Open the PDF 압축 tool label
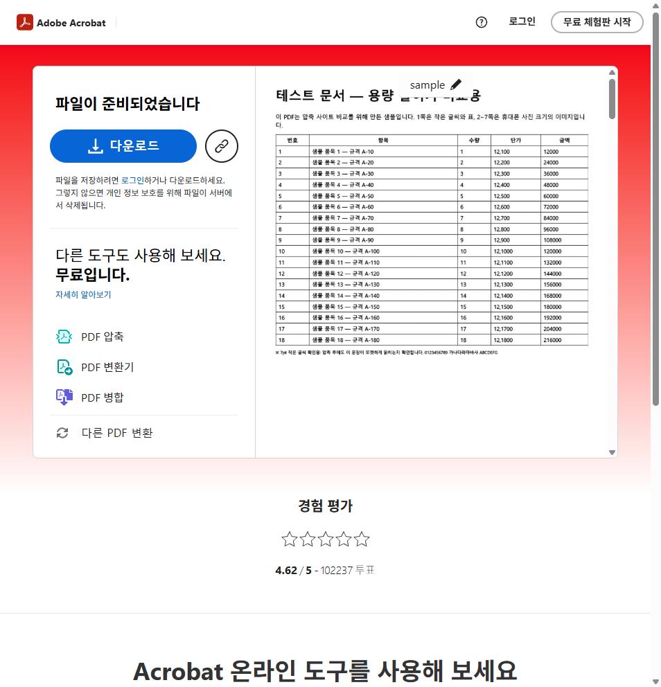The height and width of the screenshot is (687, 661). pyautogui.click(x=103, y=337)
